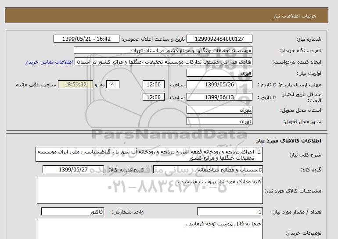Click the label توضیحات خریدار
This screenshot has height=239, width=338.
click(x=303, y=233)
